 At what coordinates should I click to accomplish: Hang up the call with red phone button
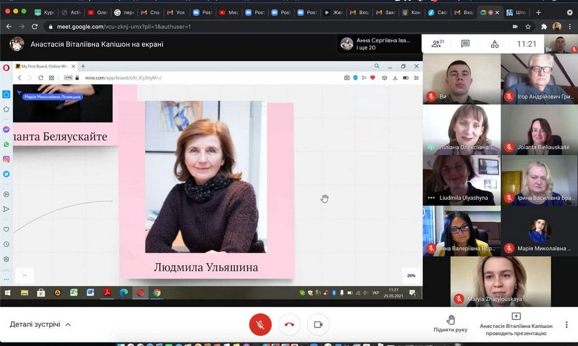click(289, 325)
